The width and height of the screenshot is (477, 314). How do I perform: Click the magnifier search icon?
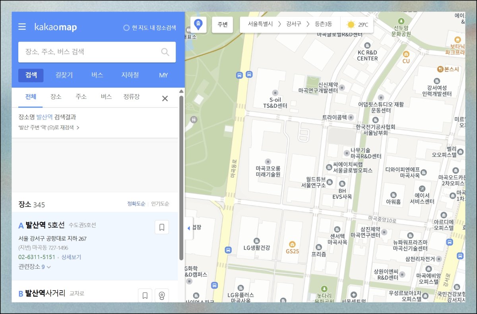click(165, 52)
